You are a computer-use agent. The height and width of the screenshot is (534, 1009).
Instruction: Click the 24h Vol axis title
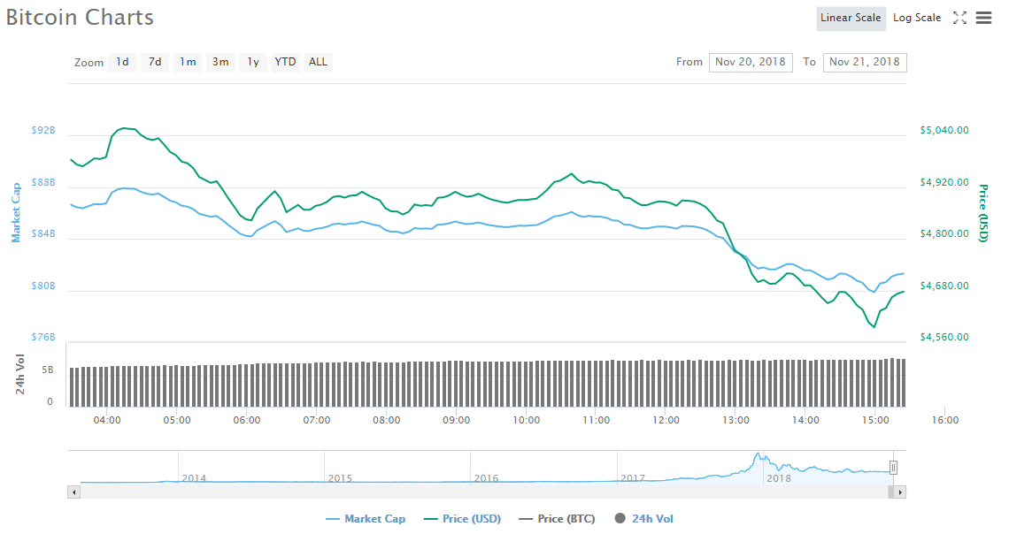20,374
